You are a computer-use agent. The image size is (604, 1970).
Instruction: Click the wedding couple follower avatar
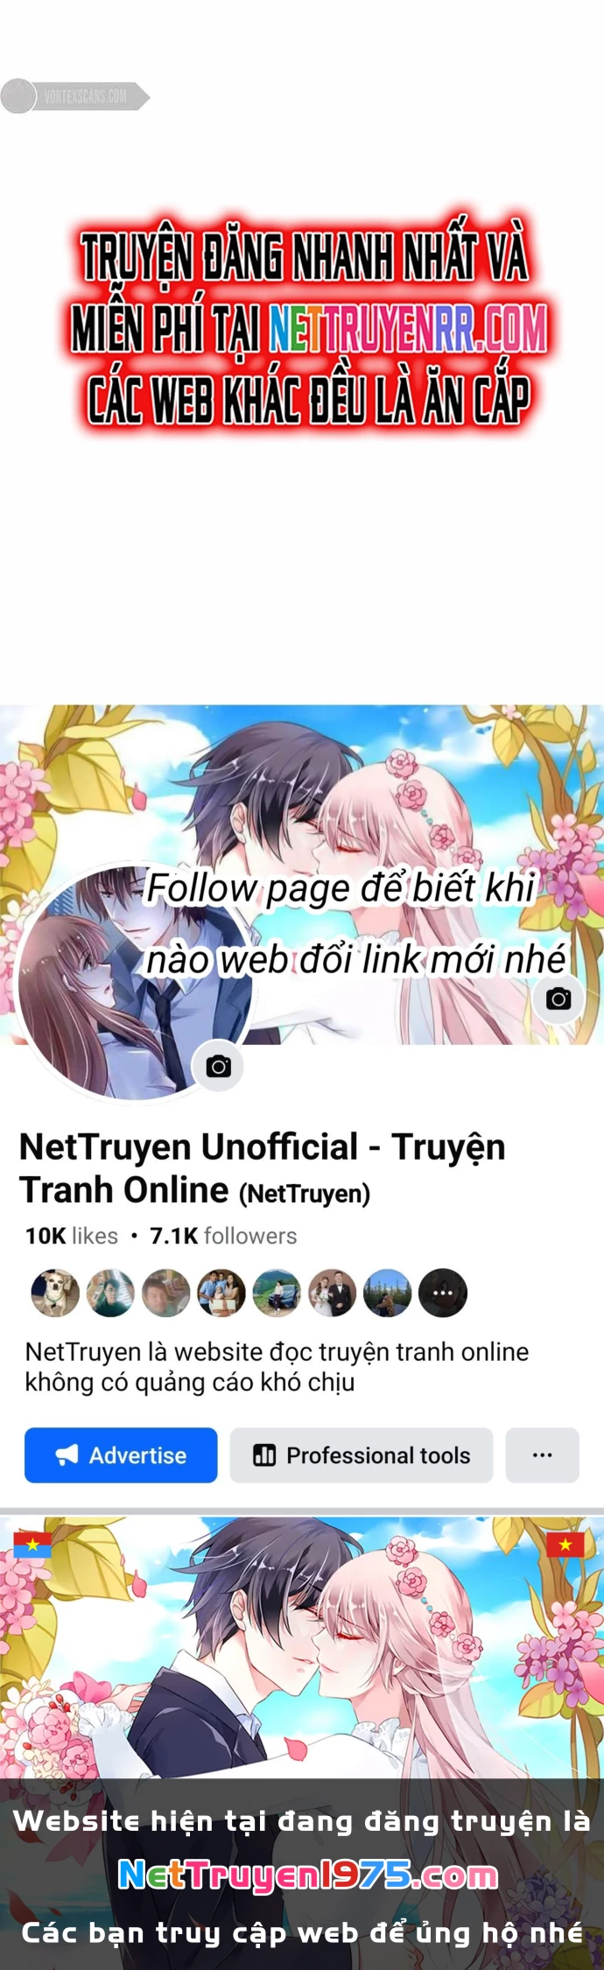tap(332, 1293)
